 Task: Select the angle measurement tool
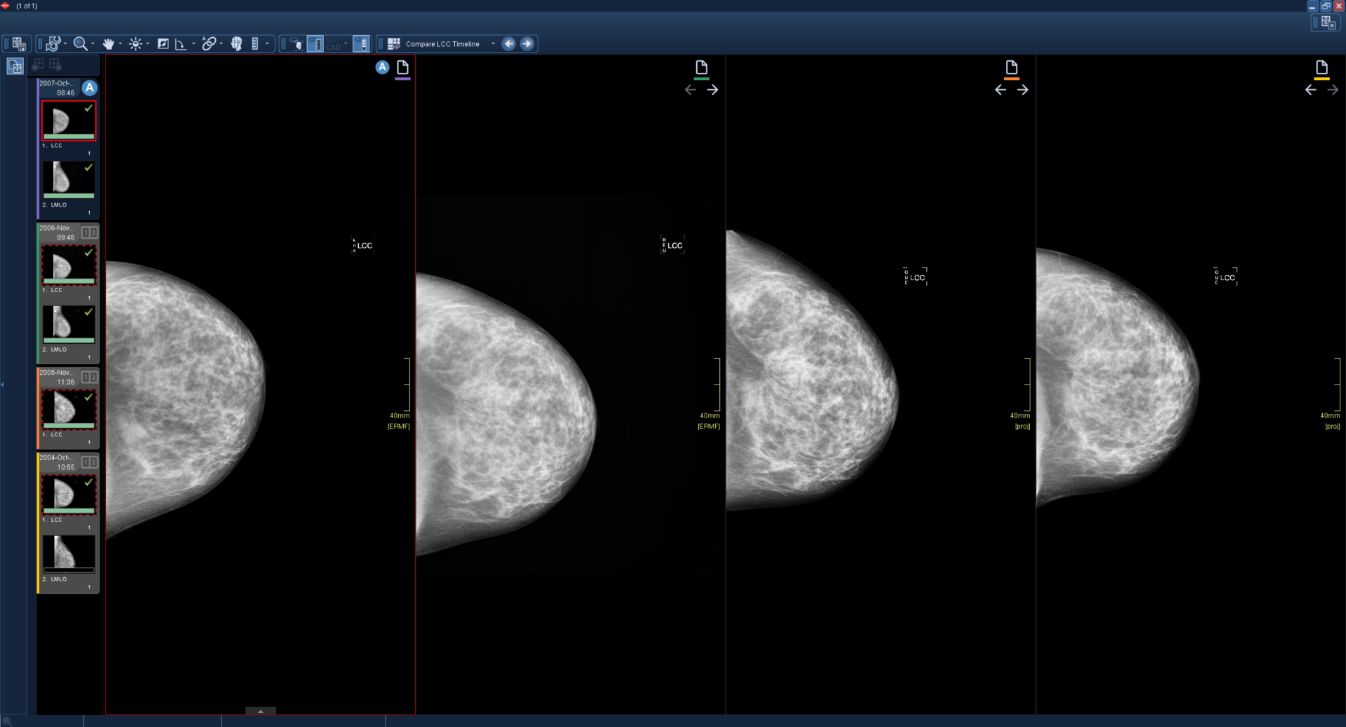click(180, 44)
